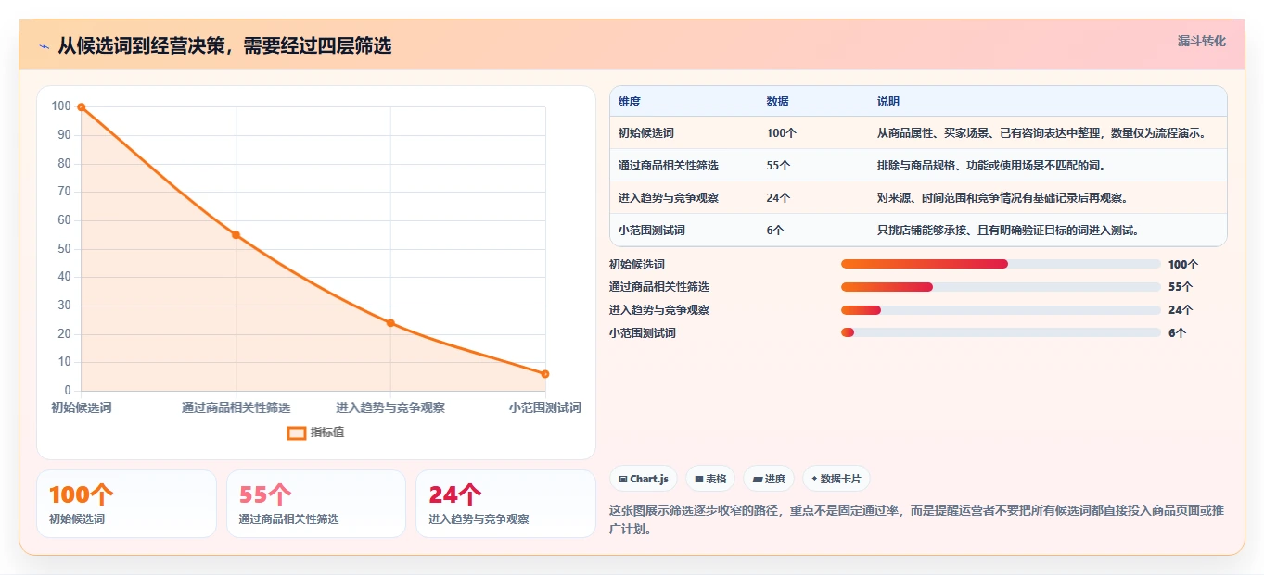This screenshot has width=1264, height=575.
Task: Click description starting 只挑店铺能够承接
Action: coord(1008,231)
